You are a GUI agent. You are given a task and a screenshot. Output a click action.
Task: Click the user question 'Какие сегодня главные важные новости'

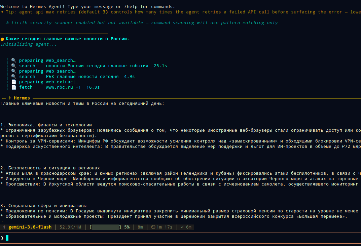point(68,39)
